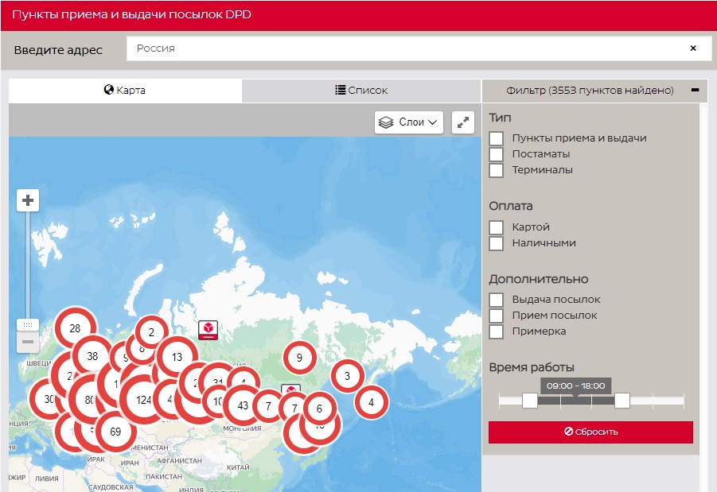Click the header Пункты приема и выдачи посылок DPD
This screenshot has width=717, height=492.
(x=131, y=14)
